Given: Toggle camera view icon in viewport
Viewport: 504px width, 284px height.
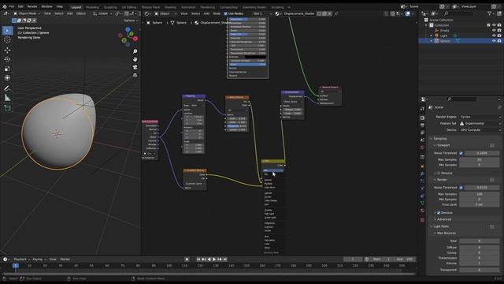Looking at the screenshot, I should click(135, 67).
